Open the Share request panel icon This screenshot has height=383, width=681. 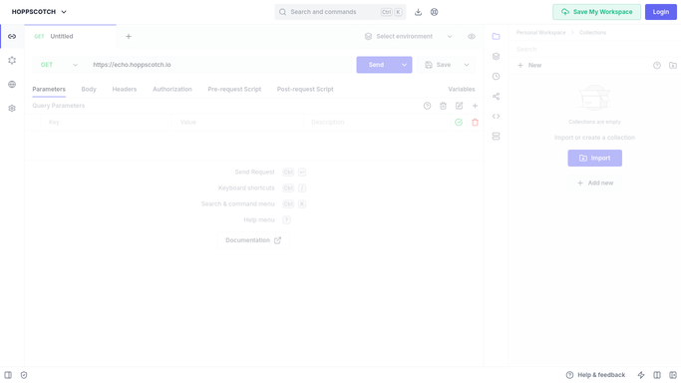pyautogui.click(x=496, y=97)
